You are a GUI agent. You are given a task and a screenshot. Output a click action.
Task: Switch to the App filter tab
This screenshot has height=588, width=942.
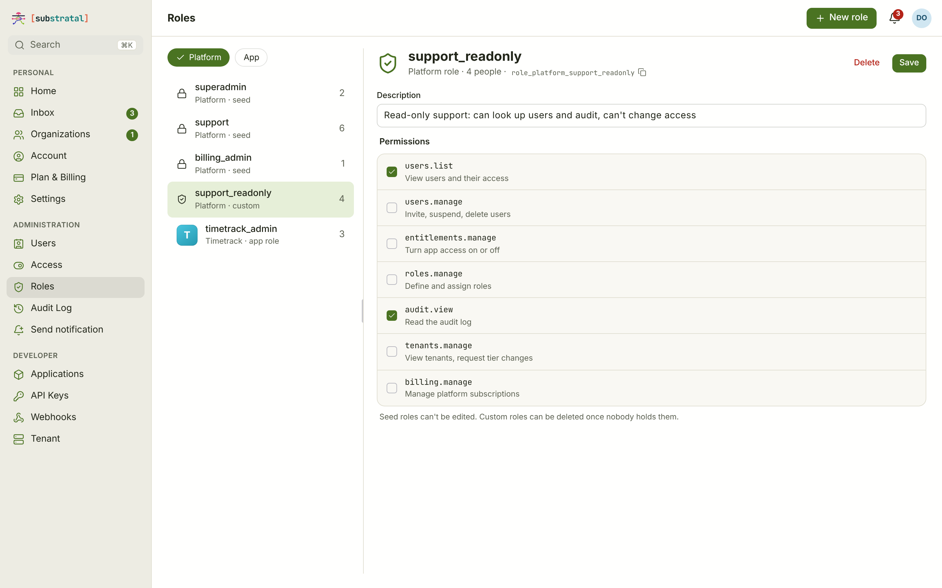pos(251,57)
